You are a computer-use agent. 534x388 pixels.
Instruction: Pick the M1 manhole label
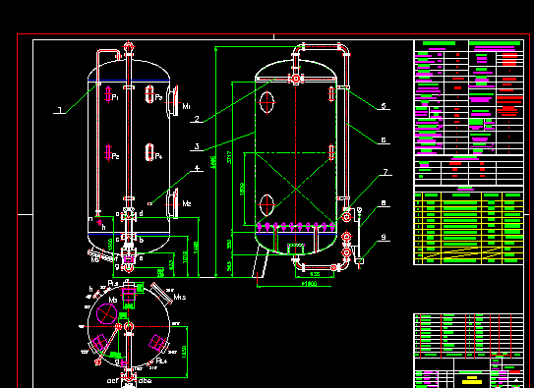tap(186, 106)
